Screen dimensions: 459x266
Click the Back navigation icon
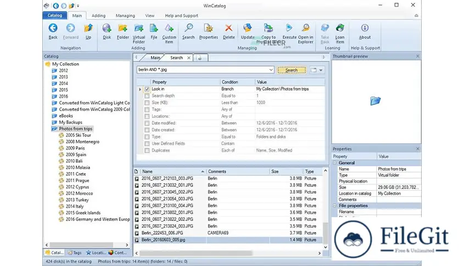tap(53, 28)
